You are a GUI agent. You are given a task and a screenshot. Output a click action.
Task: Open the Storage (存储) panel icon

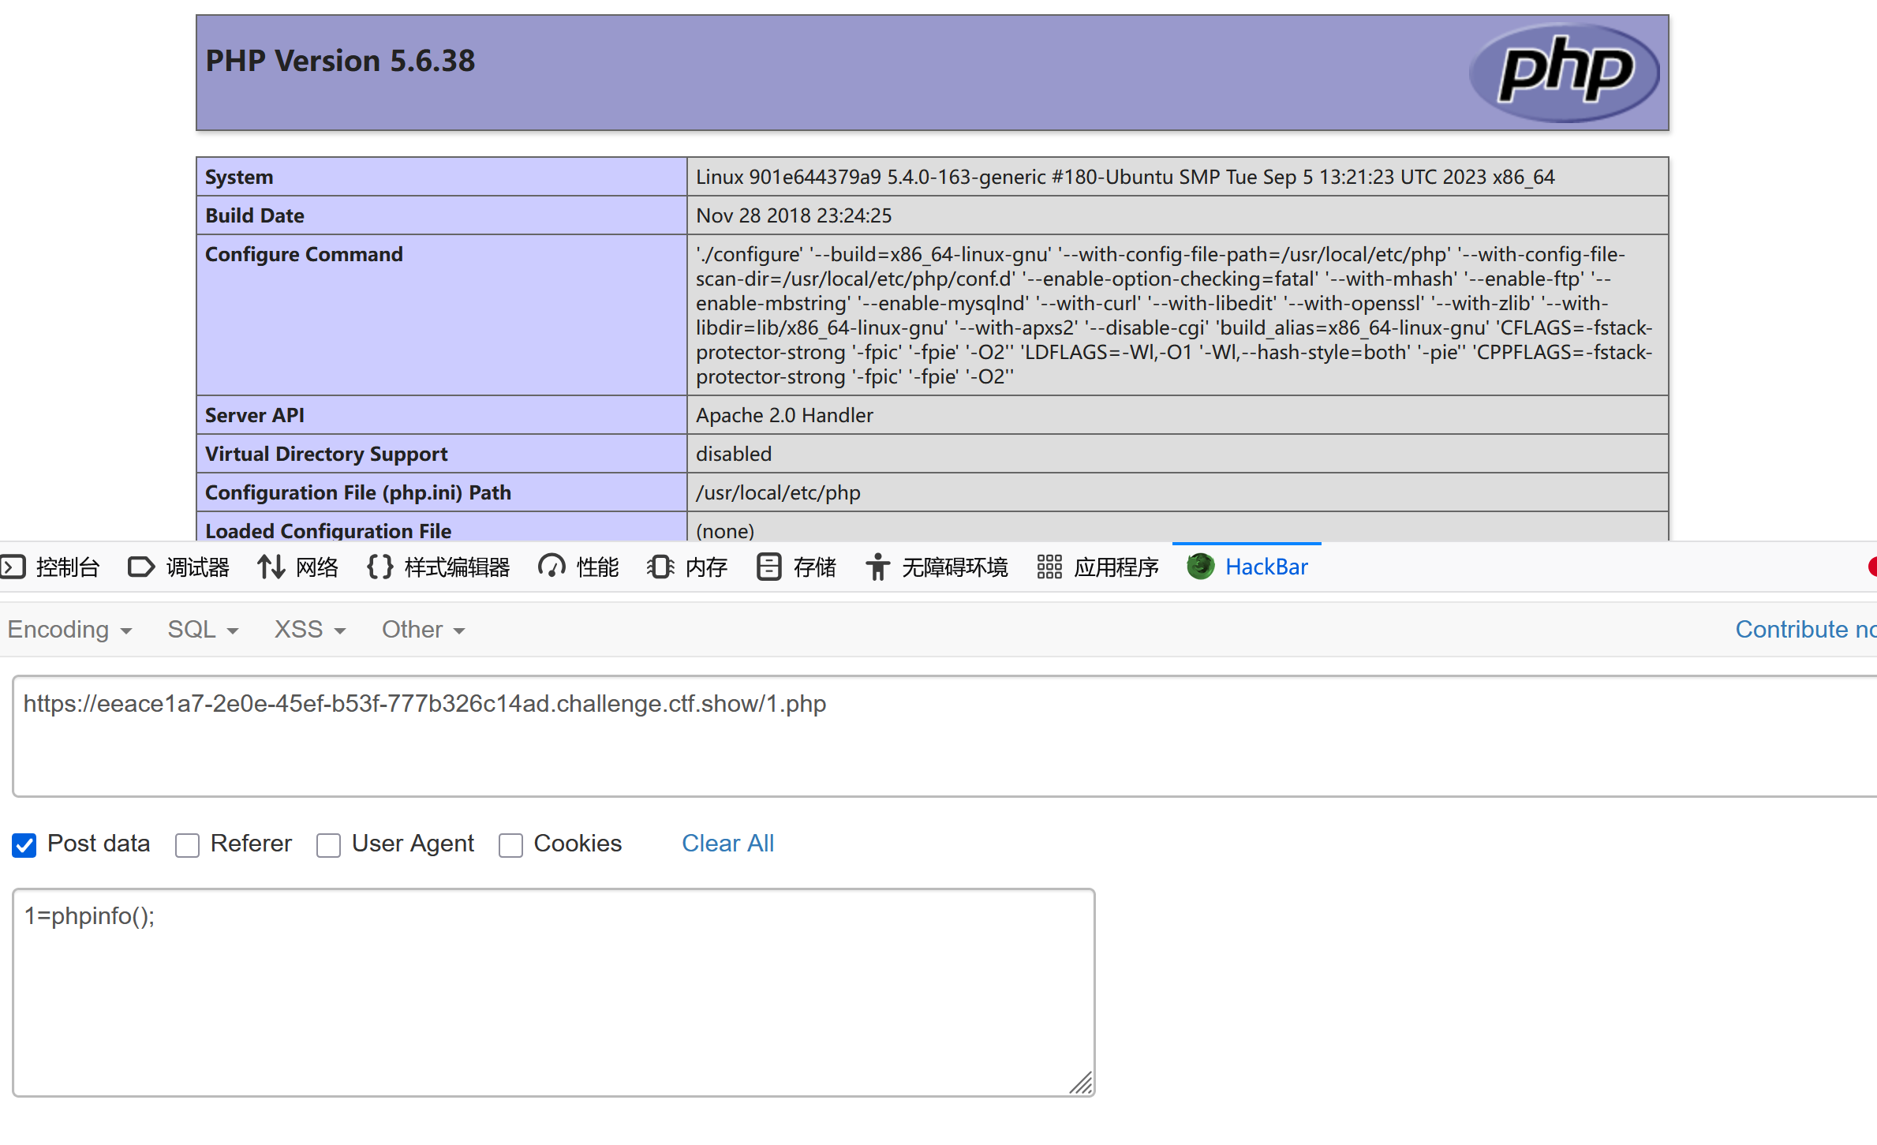pos(768,567)
